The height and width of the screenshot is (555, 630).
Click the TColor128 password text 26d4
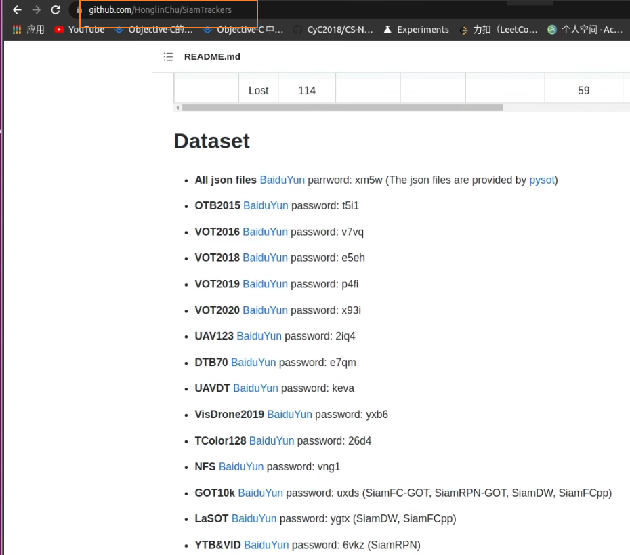pos(360,441)
